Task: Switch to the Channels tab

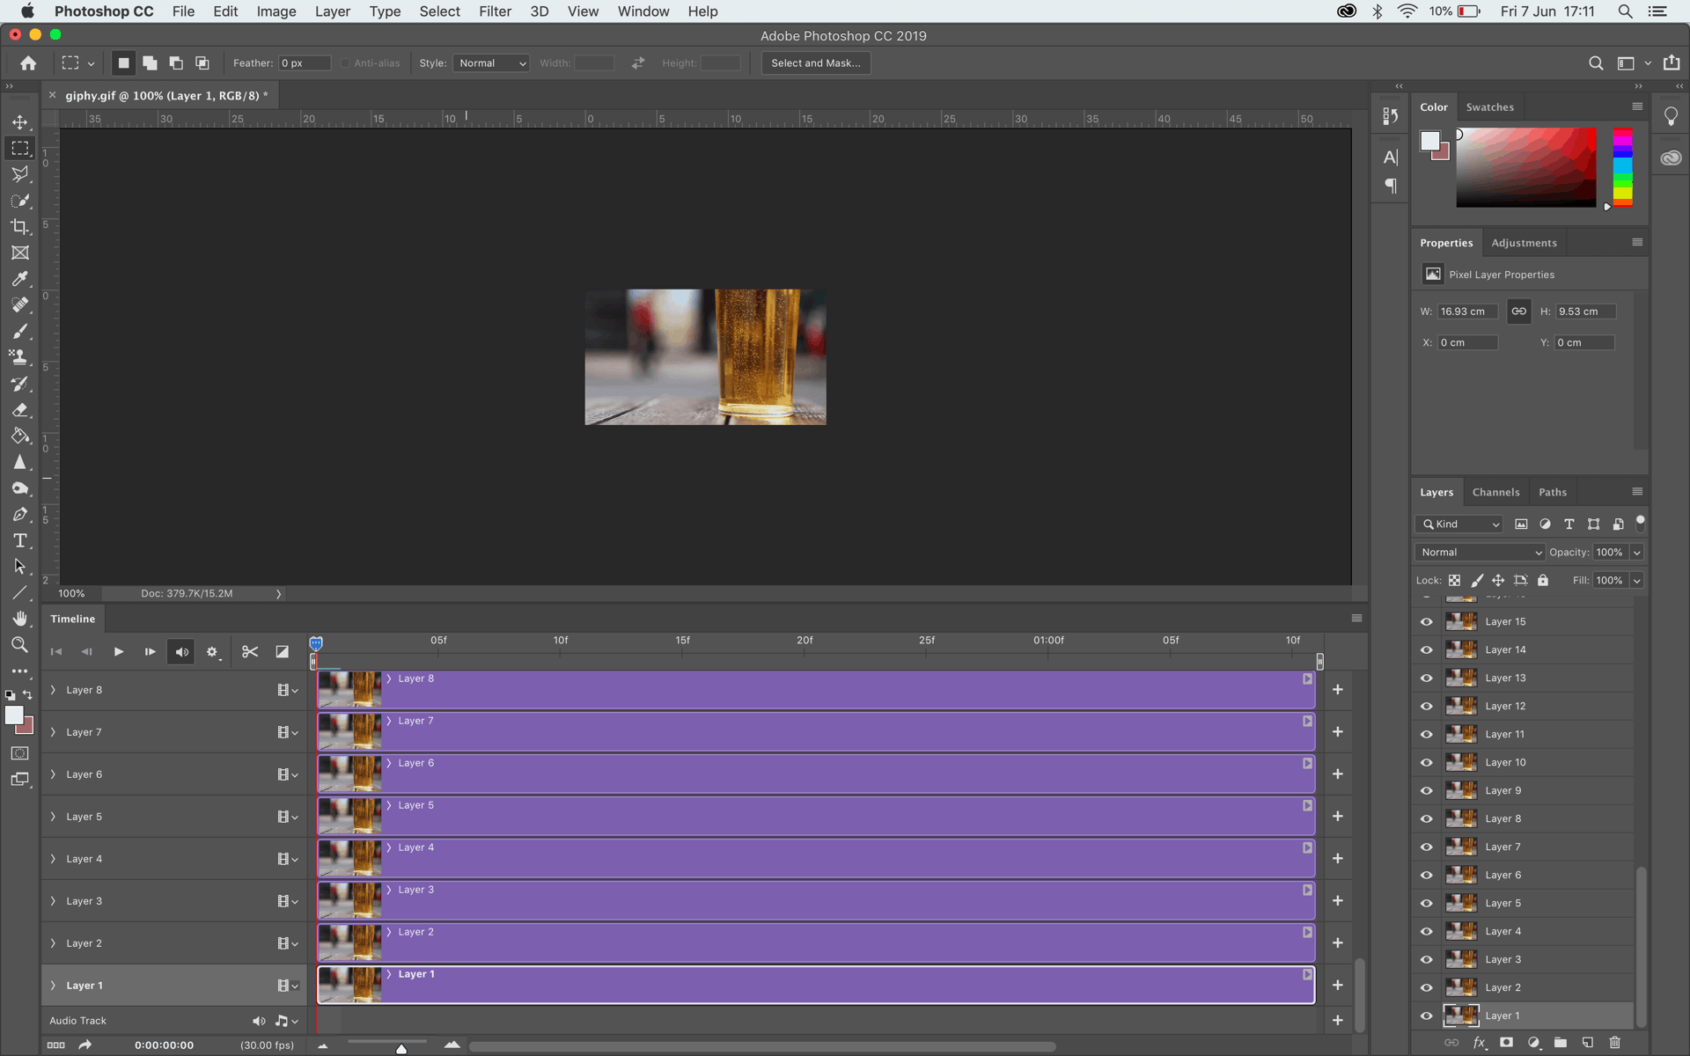Action: 1495,493
